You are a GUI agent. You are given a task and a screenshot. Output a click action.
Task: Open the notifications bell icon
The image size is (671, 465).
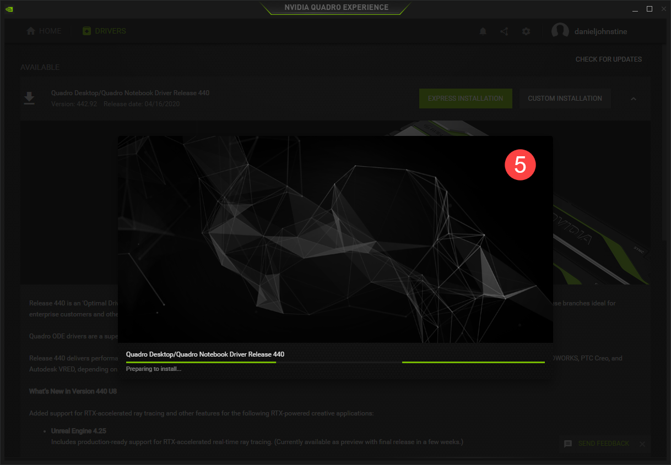pos(483,31)
